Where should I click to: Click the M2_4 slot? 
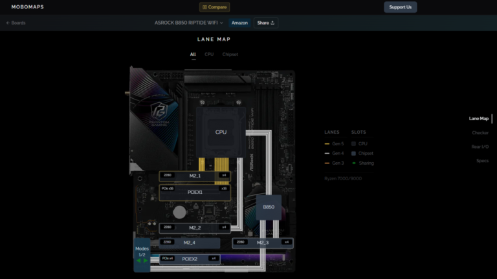(x=190, y=243)
